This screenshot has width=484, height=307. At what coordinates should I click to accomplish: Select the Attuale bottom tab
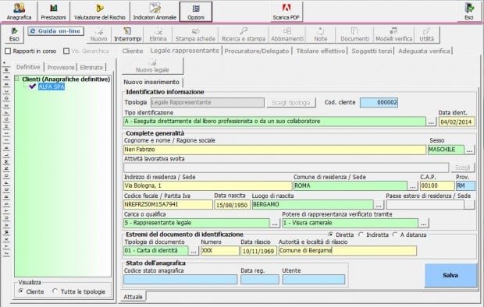point(133,297)
